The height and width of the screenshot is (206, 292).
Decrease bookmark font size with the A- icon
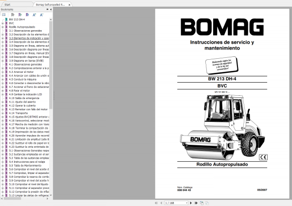tap(41, 15)
